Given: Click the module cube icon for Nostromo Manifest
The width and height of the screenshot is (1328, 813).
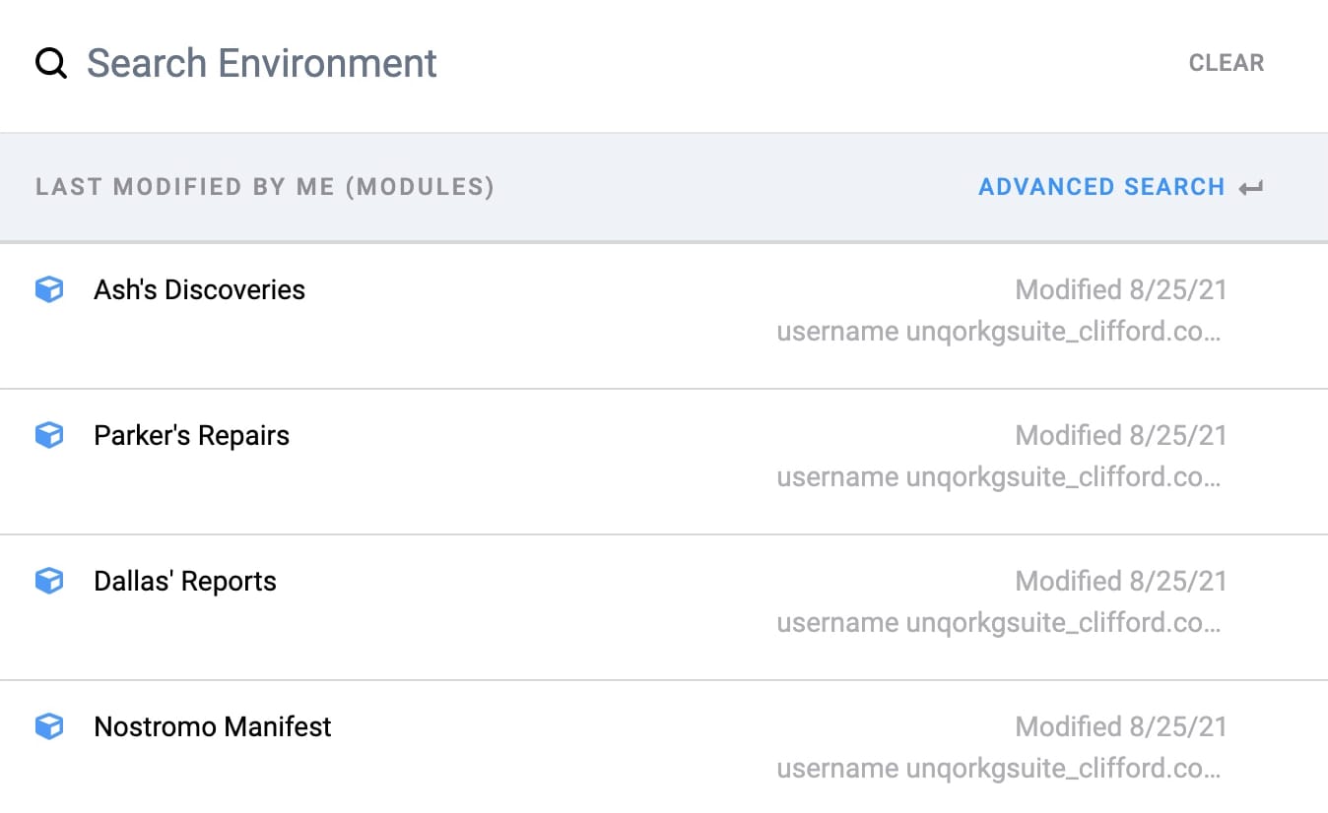Looking at the screenshot, I should click(49, 726).
